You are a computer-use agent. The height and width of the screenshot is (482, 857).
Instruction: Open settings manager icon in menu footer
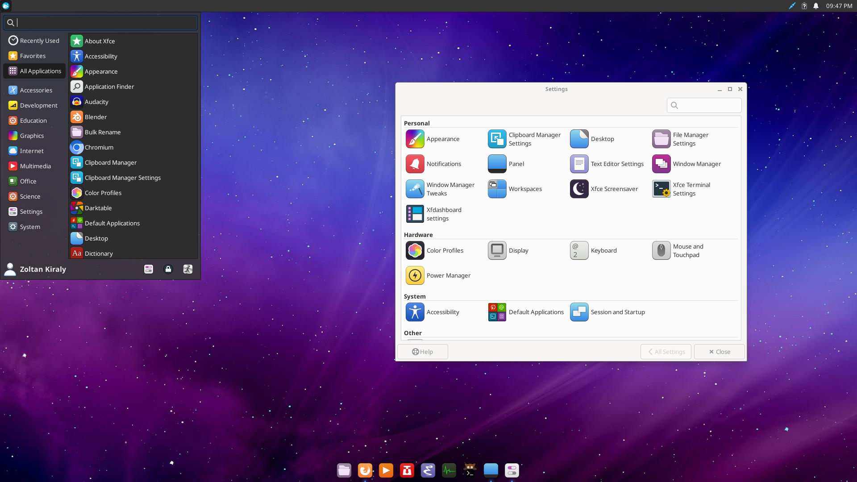149,269
